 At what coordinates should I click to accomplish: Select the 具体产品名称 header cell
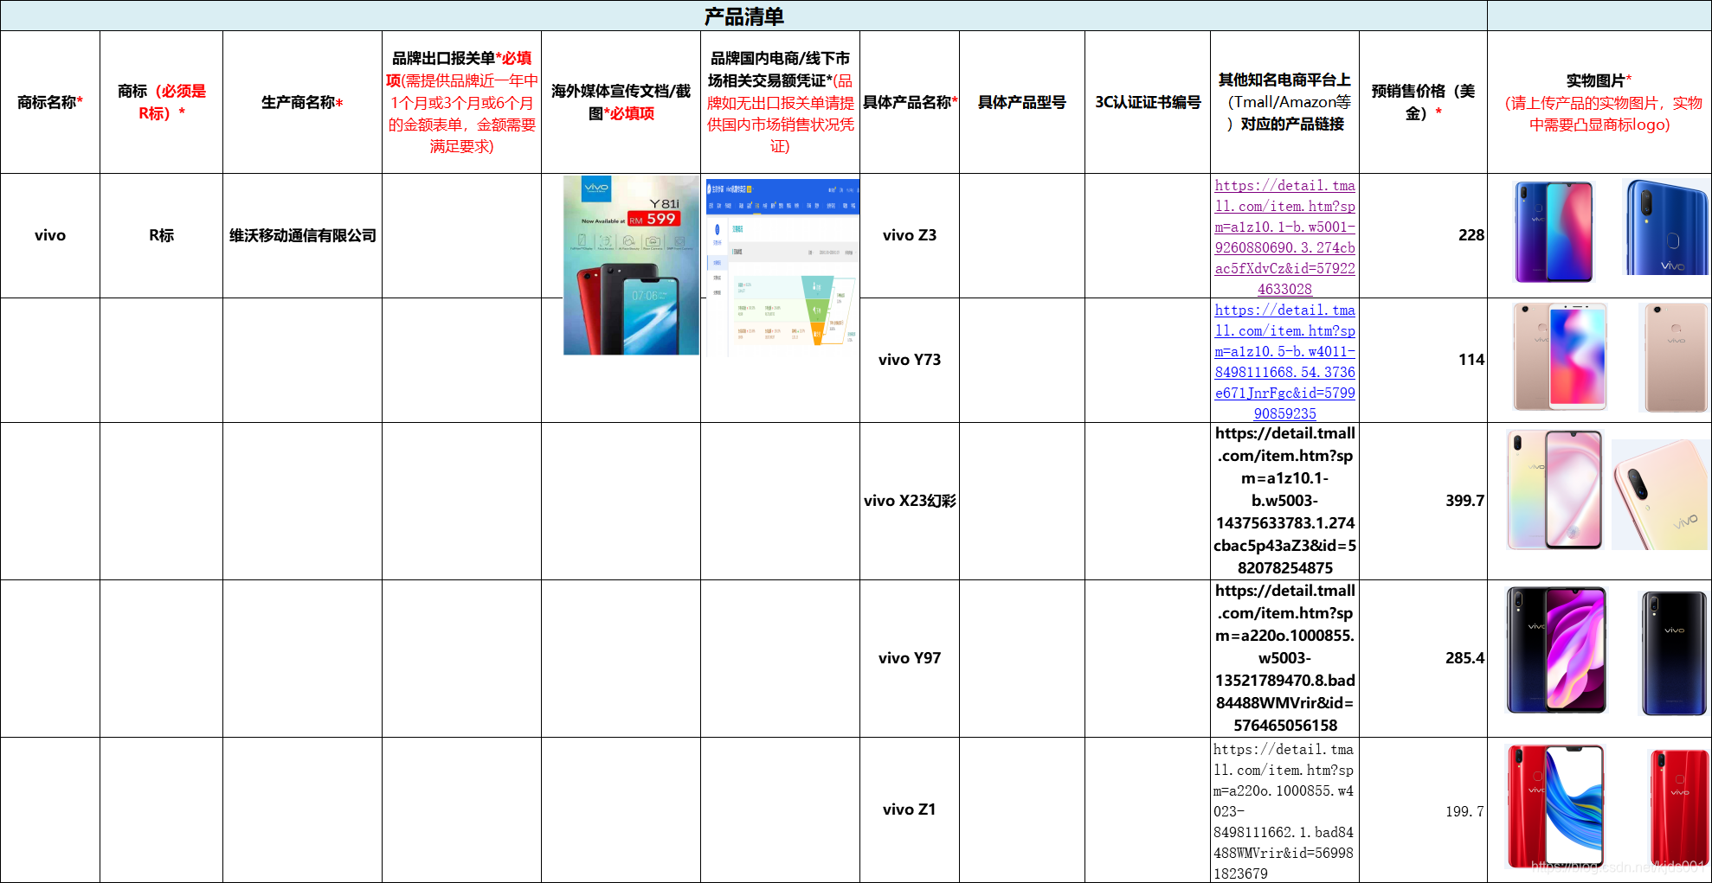(x=910, y=102)
